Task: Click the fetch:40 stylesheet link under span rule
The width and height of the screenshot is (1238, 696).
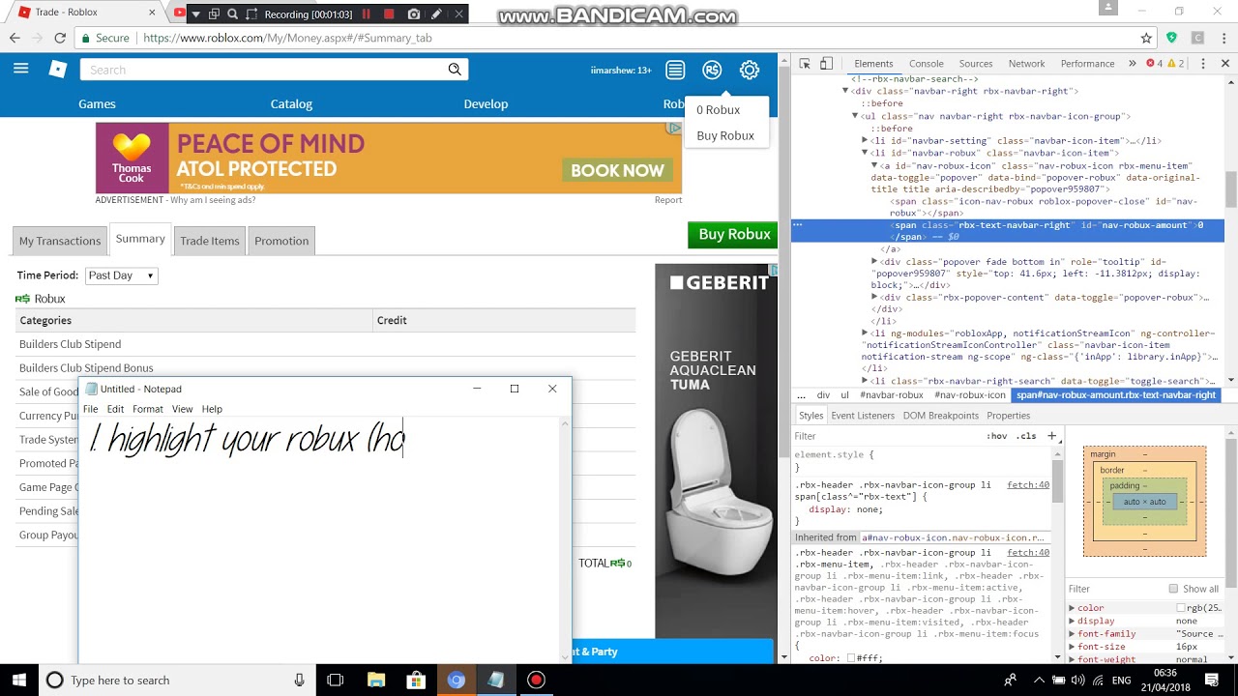Action: [1028, 485]
